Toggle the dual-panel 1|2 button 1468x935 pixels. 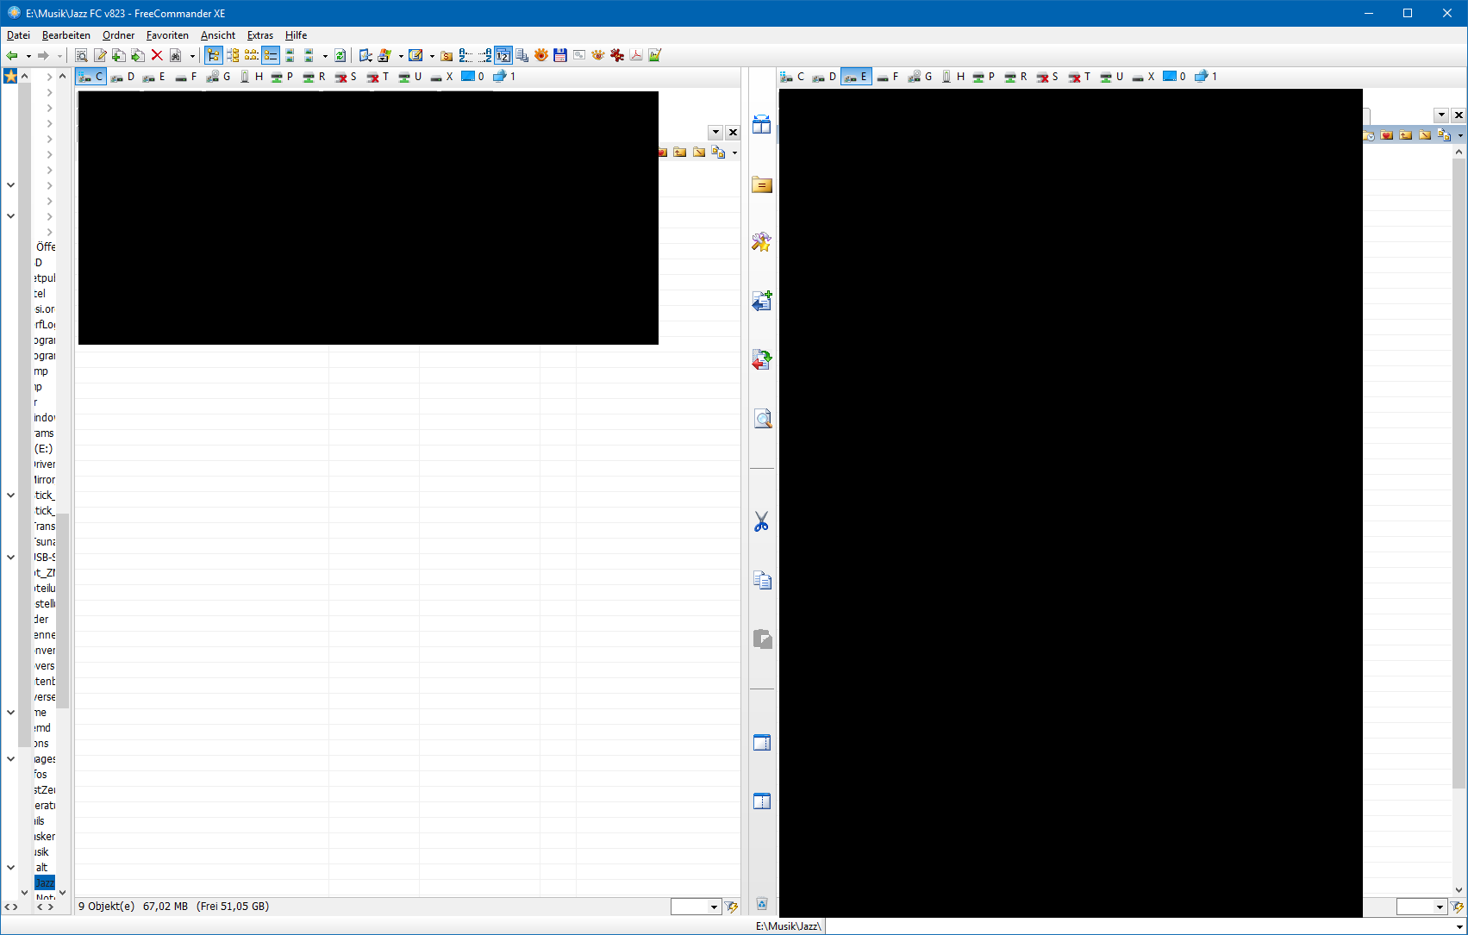click(503, 55)
